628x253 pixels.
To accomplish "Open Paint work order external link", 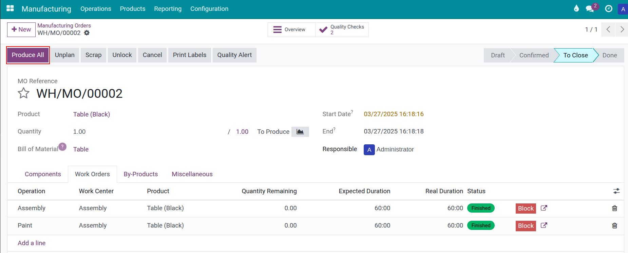I will [x=544, y=225].
